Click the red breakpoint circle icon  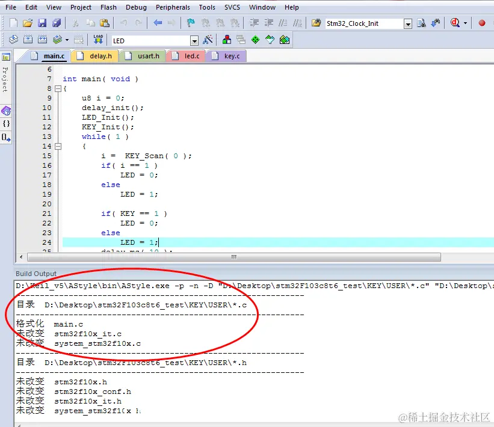(482, 23)
